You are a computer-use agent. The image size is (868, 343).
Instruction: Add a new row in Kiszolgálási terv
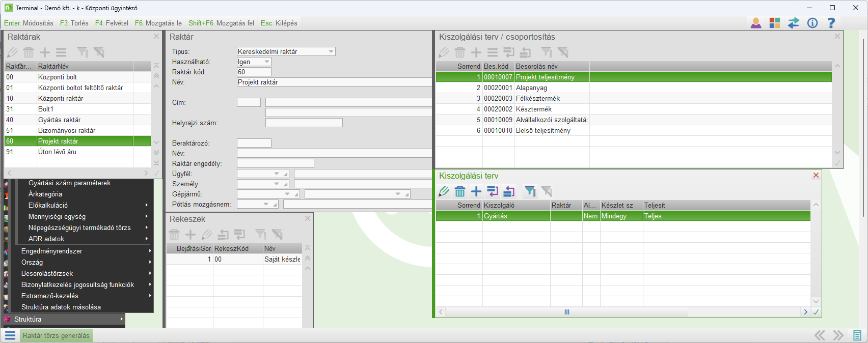coord(476,191)
